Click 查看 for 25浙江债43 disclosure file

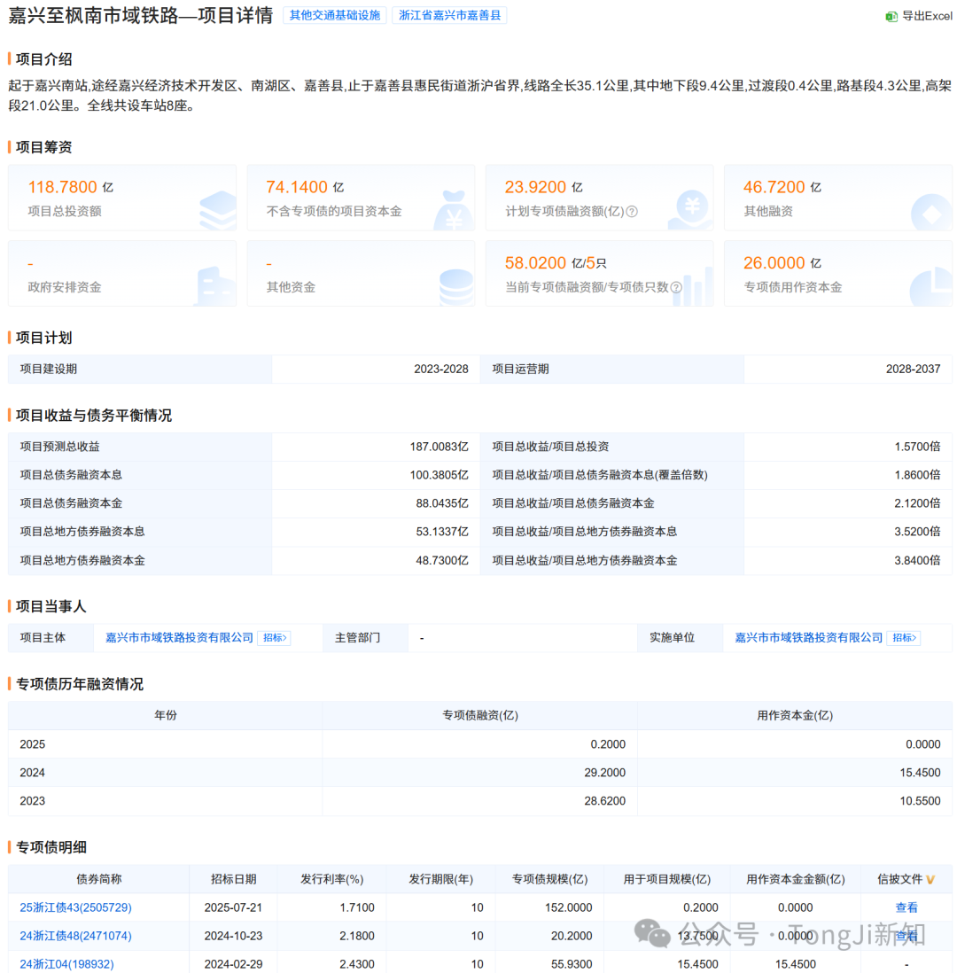906,907
